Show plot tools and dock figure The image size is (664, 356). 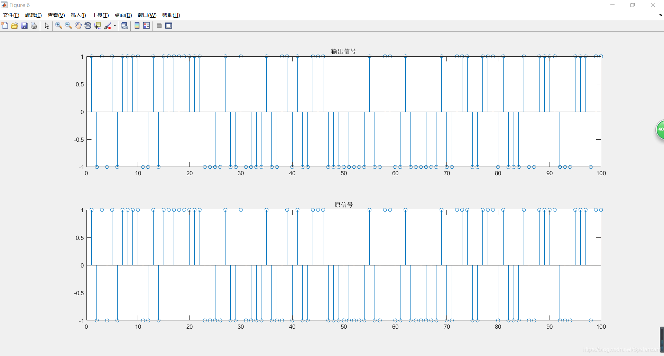coord(169,26)
